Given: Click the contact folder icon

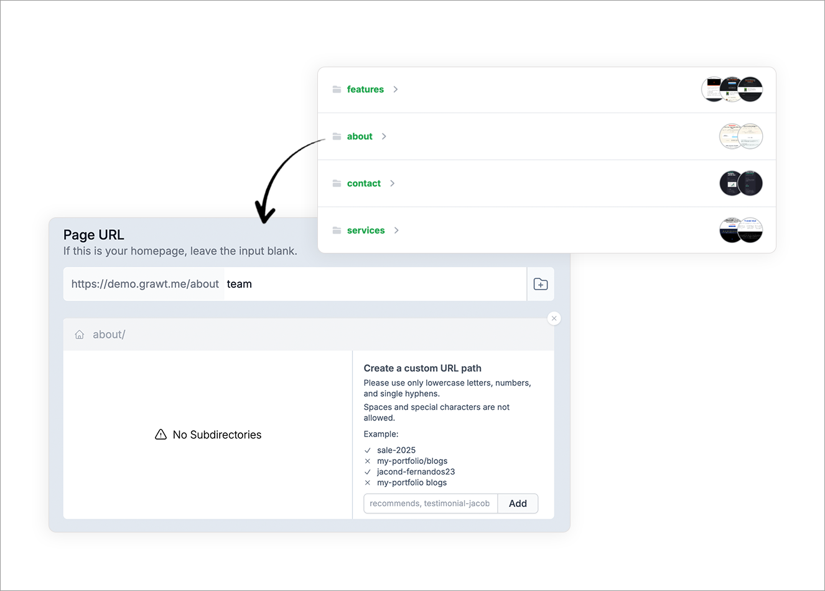Looking at the screenshot, I should [337, 184].
